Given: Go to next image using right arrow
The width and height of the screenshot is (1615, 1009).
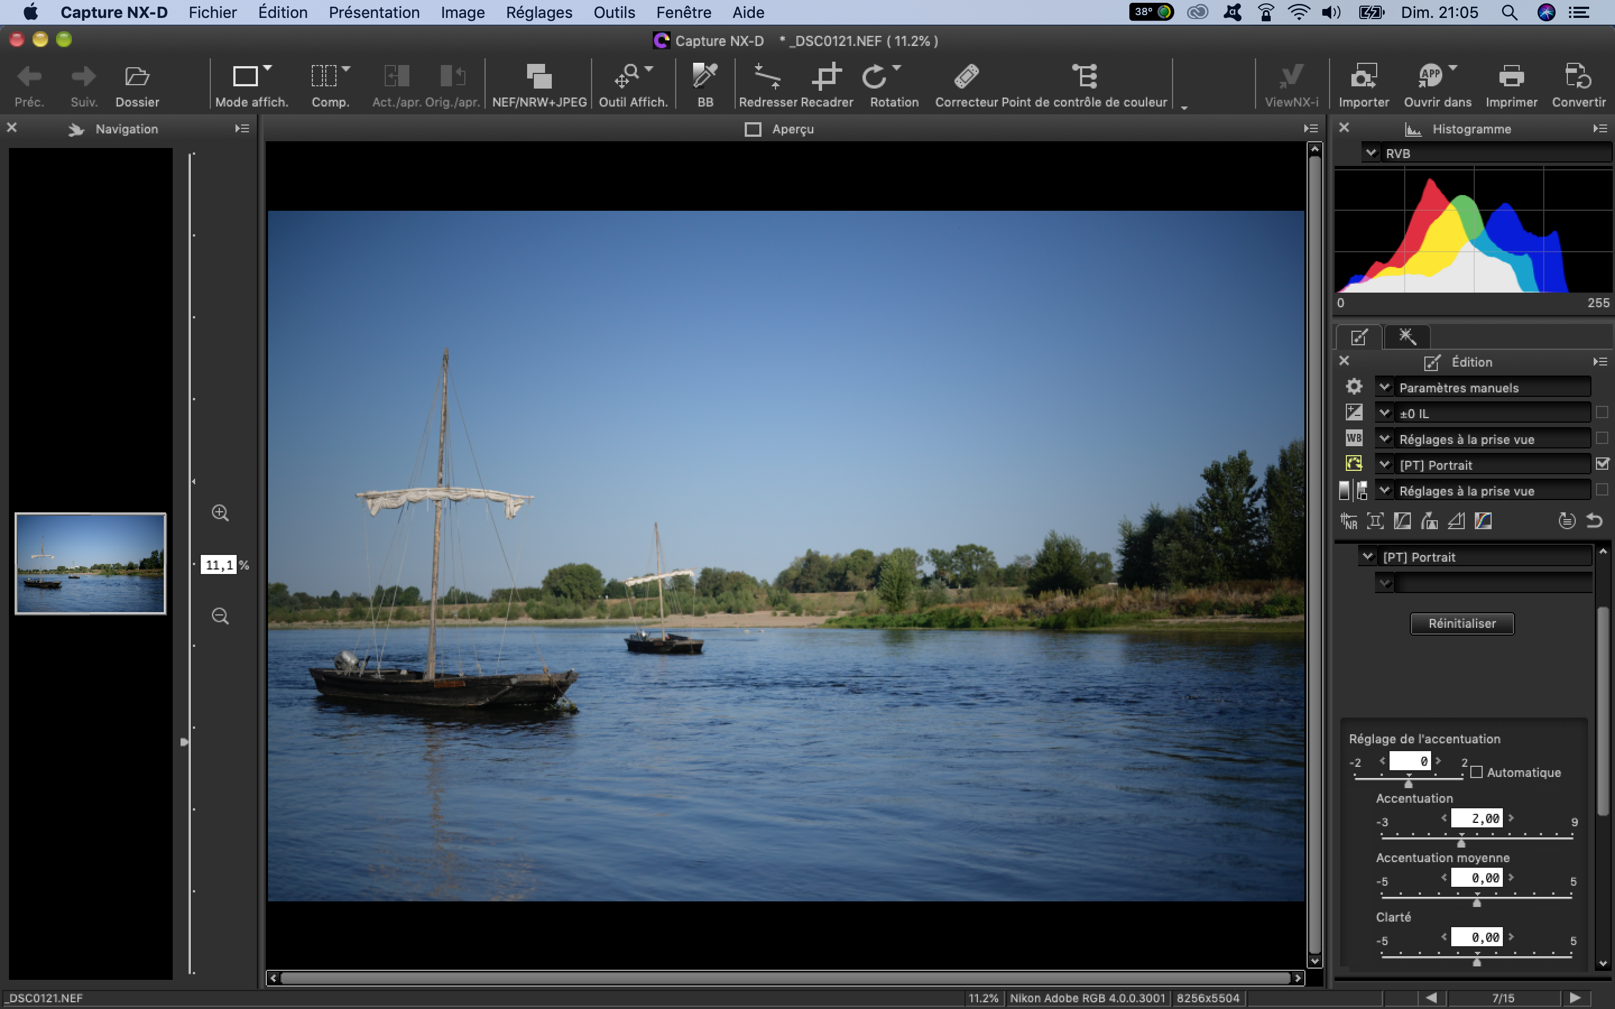Looking at the screenshot, I should pyautogui.click(x=1575, y=998).
